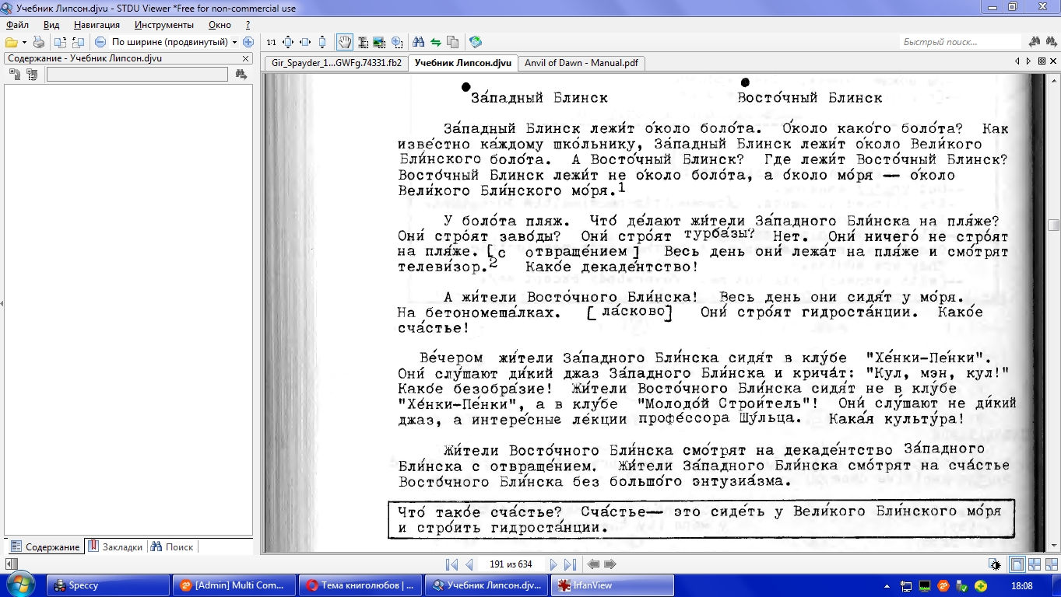The image size is (1061, 597).
Task: Switch to the two-page layout view
Action: coord(1035,564)
